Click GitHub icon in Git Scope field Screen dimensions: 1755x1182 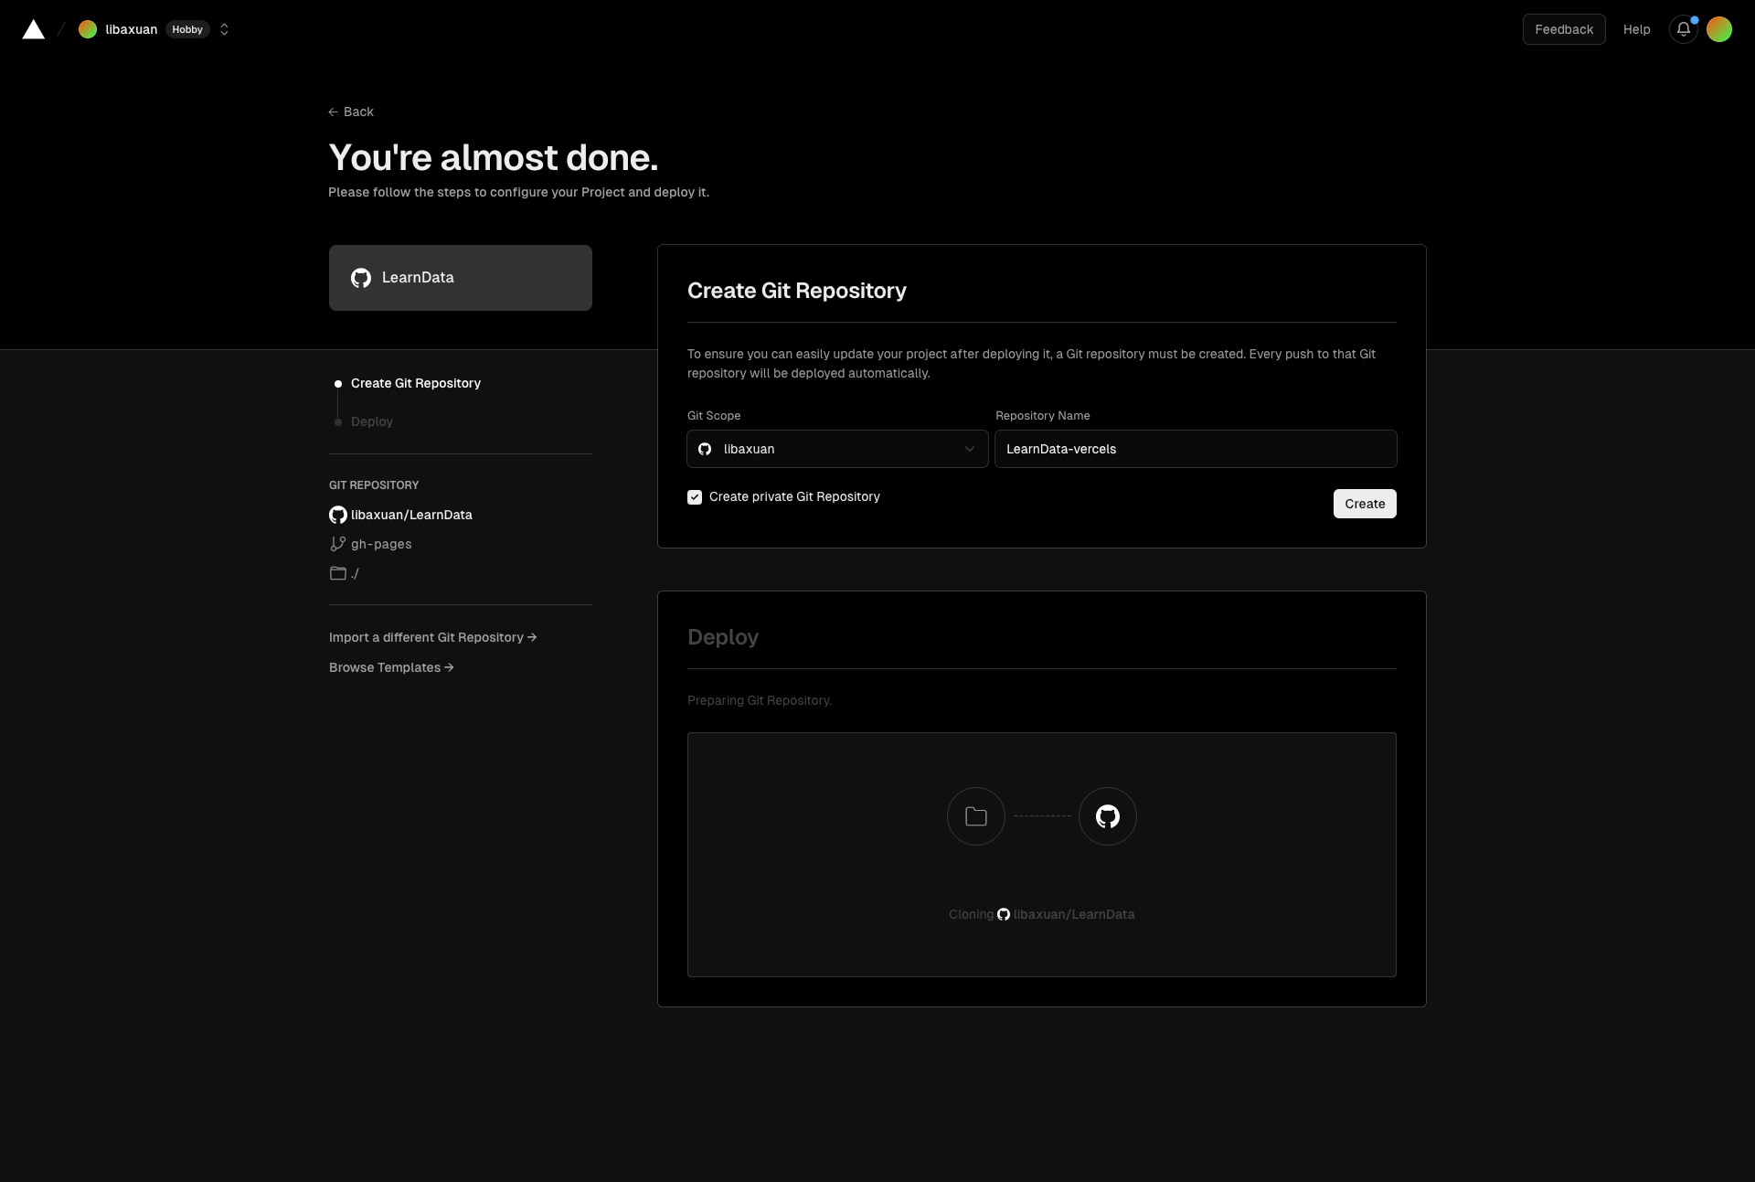click(x=705, y=449)
